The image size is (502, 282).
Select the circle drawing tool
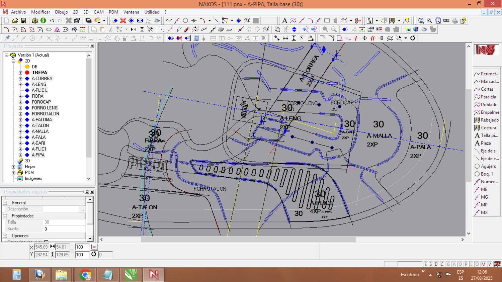(185, 21)
